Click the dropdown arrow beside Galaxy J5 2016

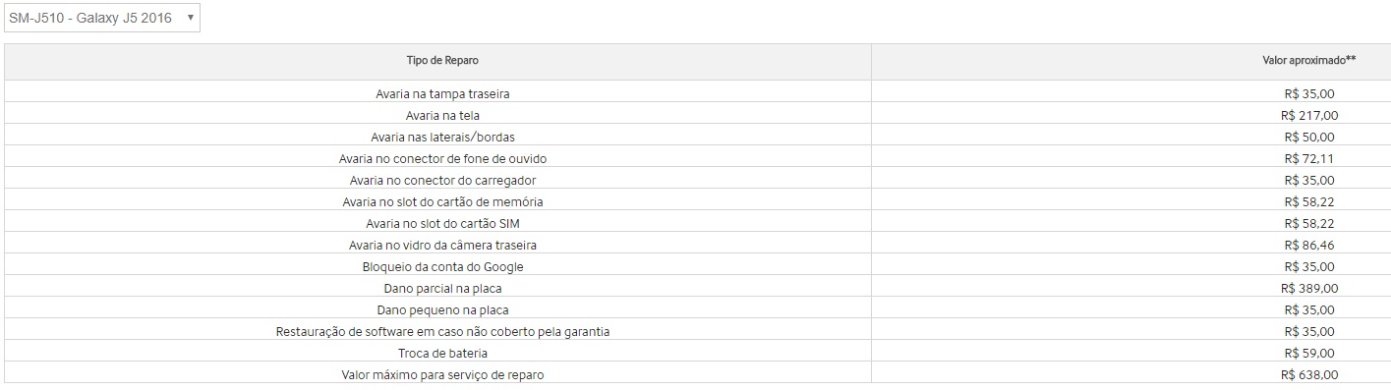click(189, 18)
